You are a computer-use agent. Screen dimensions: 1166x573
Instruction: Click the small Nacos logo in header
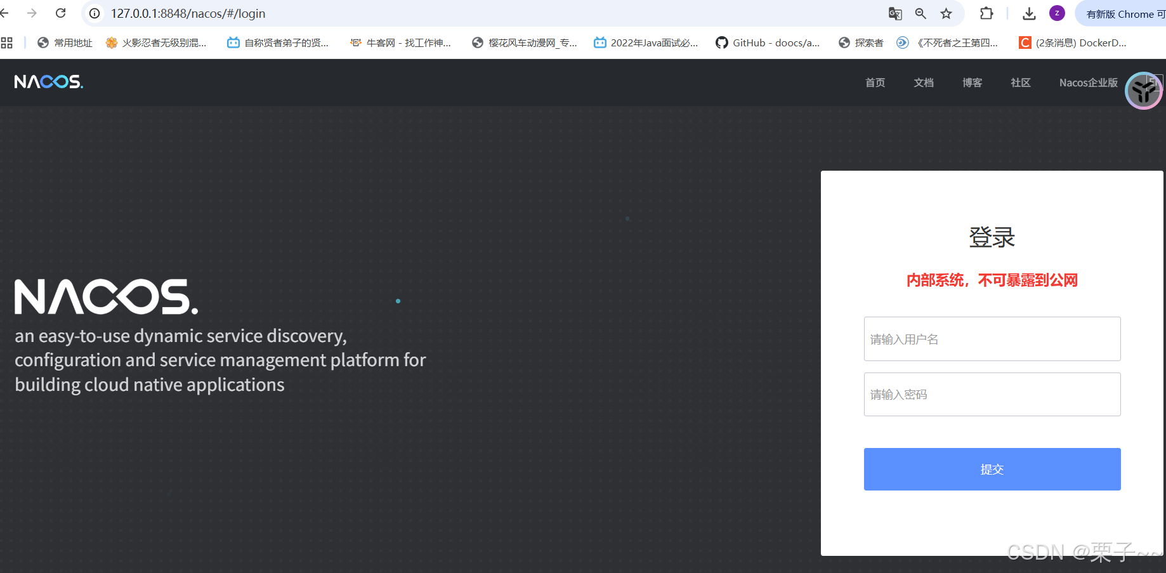tap(49, 82)
